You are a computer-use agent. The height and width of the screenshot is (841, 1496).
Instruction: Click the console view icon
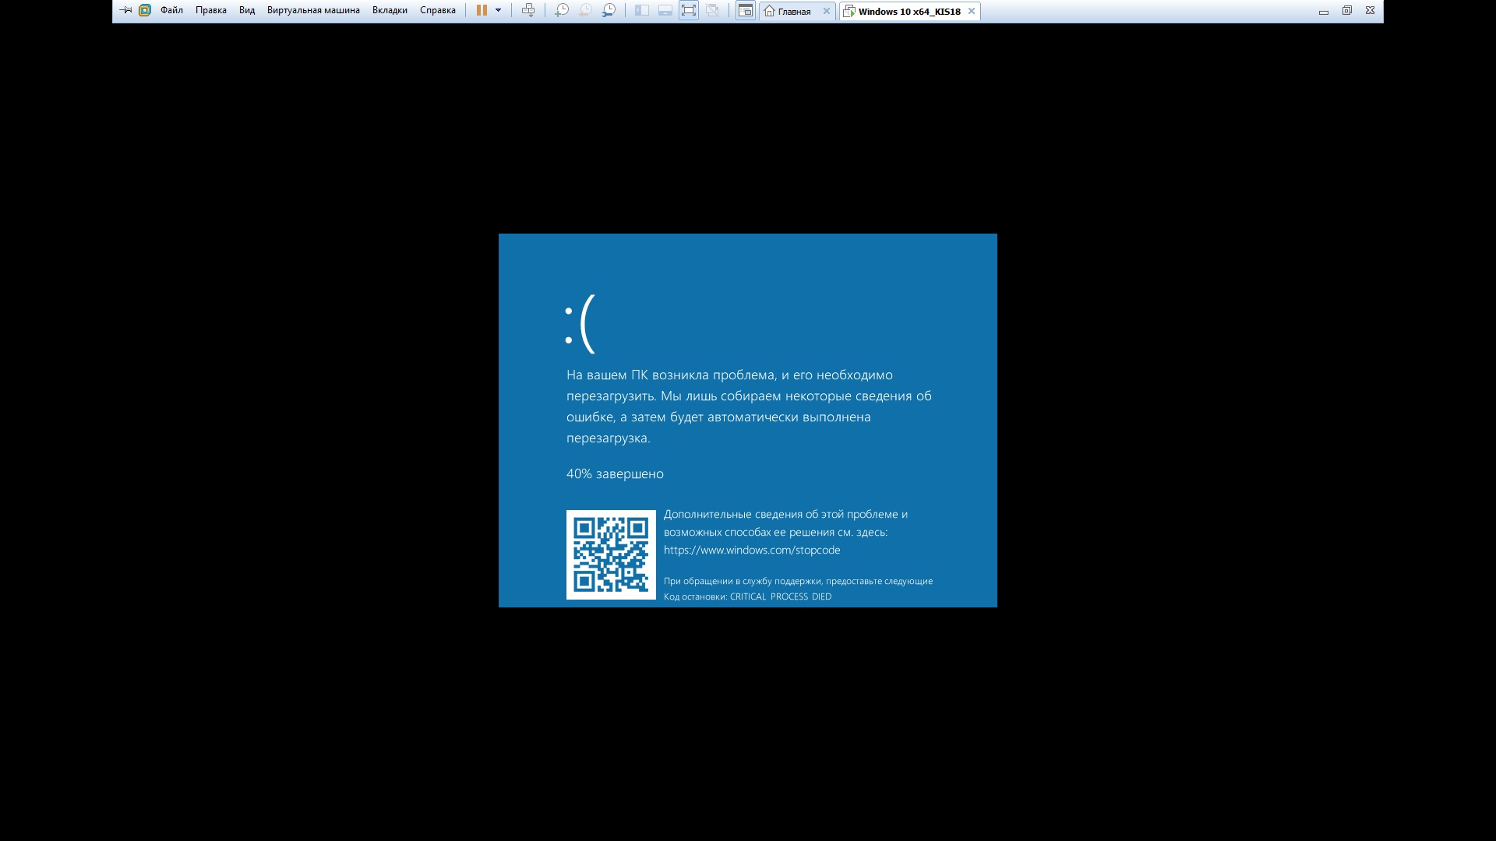746,11
